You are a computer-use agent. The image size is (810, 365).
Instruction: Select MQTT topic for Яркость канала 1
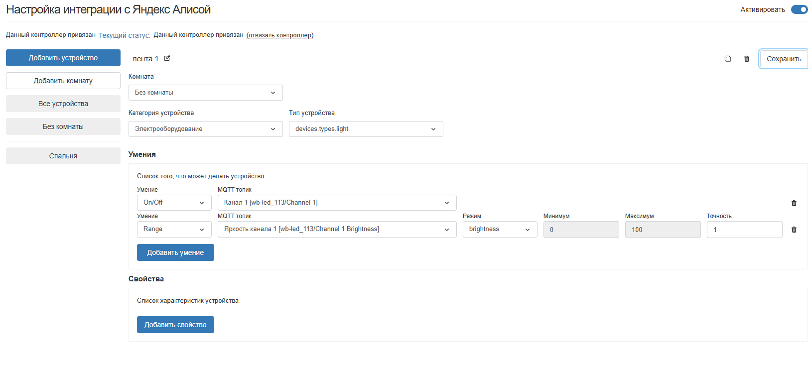point(337,229)
